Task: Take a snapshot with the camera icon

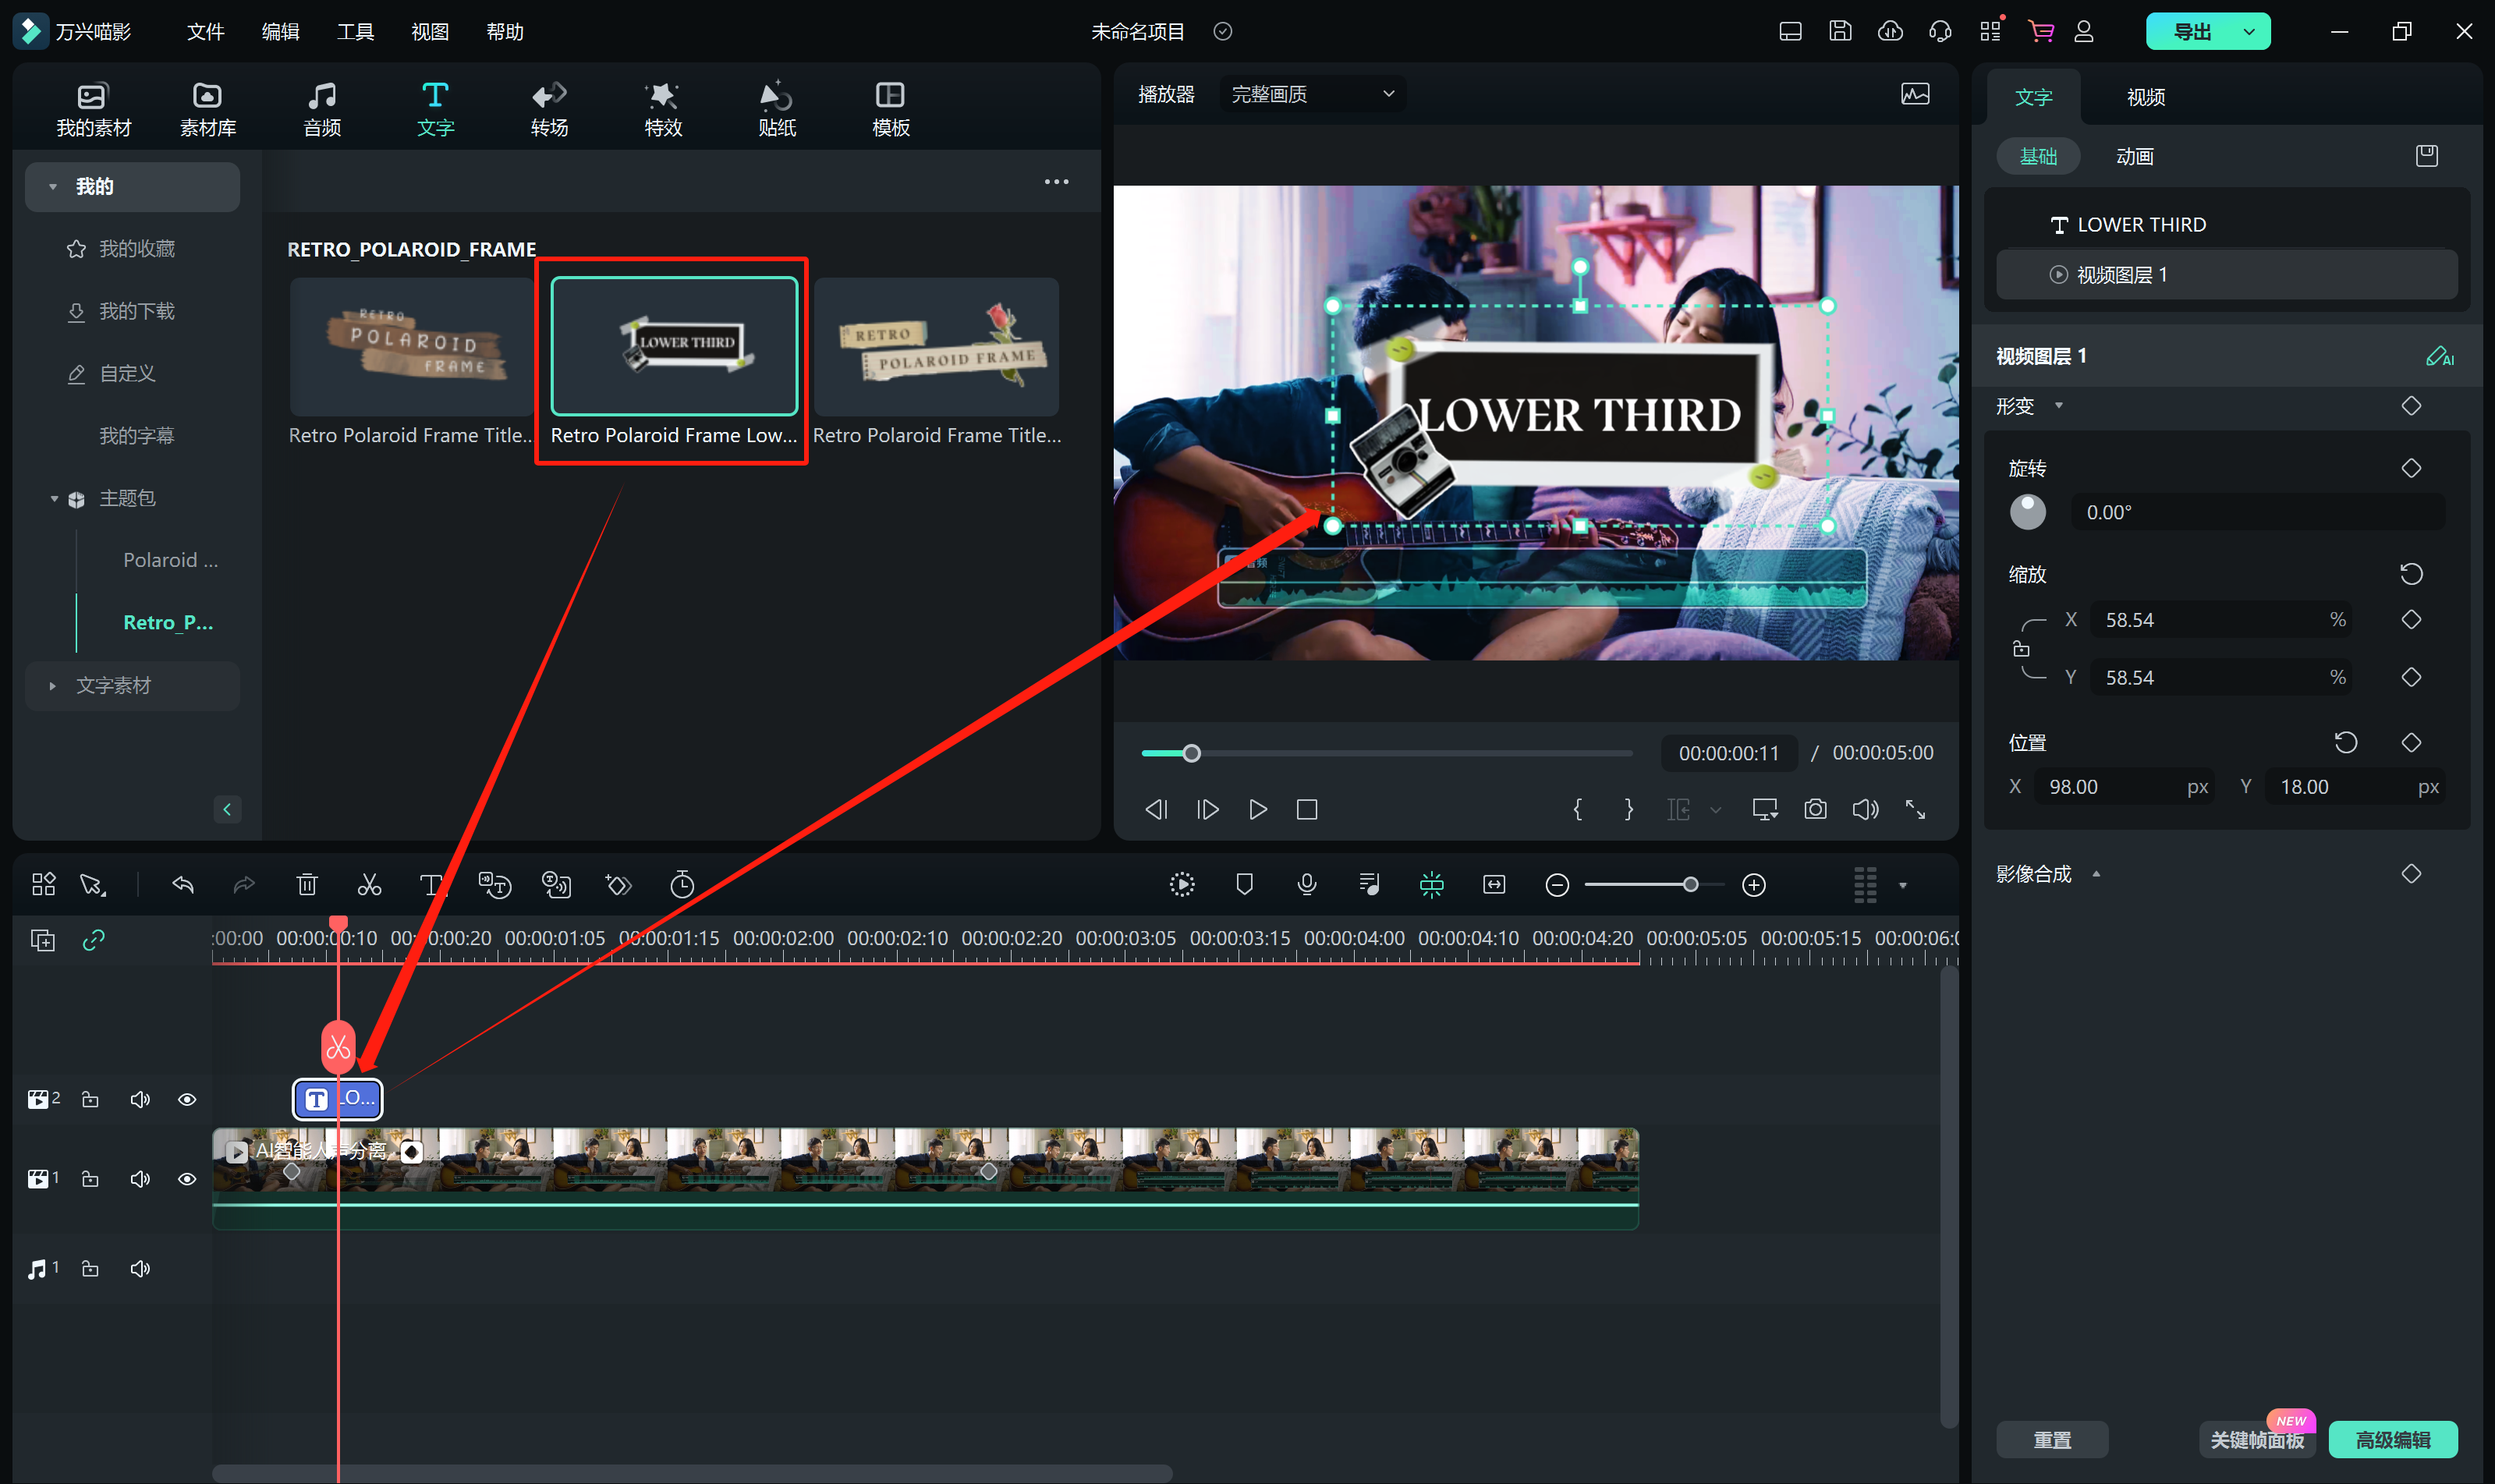Action: click(x=1815, y=809)
